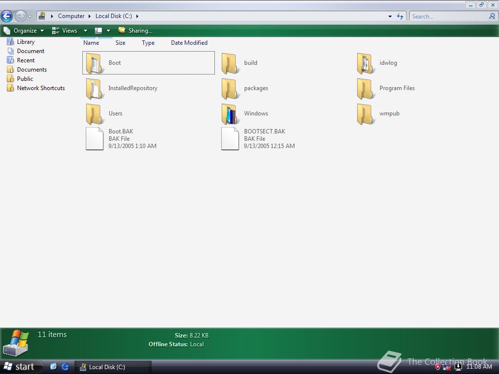Click the red security shield tray icon
Viewport: 499px width, 374px height.
point(437,367)
